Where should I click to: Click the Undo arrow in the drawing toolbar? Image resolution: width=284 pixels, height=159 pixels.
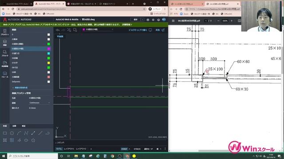(x=58, y=30)
